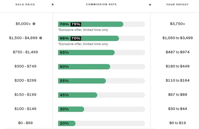Click the equals sign in header
Screen dimensions: 199x129
(x=150, y=5)
